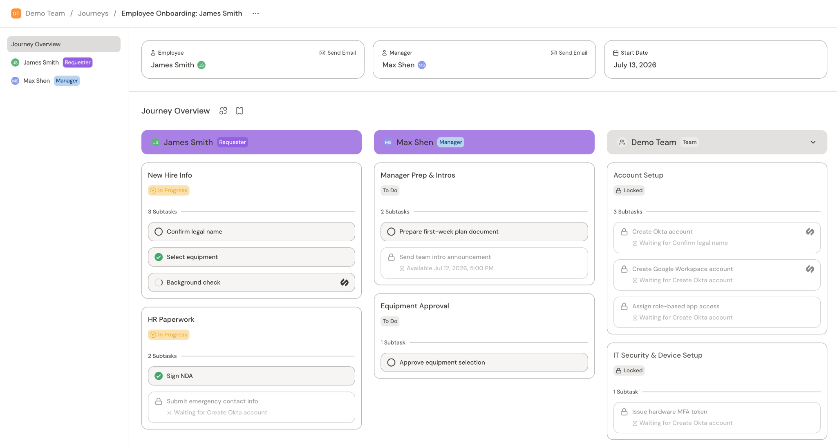837x445 pixels.
Task: Click the calendar icon beside Start Date
Action: 616,53
